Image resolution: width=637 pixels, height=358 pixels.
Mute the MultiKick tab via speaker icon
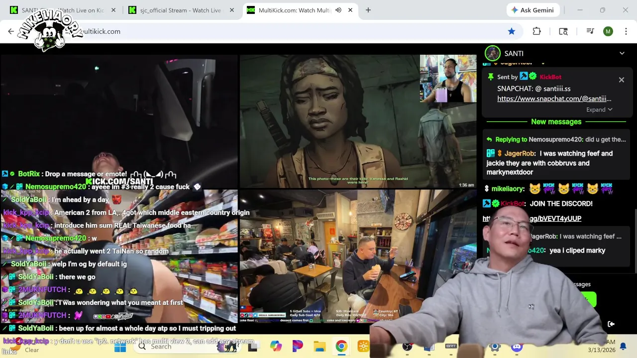pyautogui.click(x=338, y=10)
